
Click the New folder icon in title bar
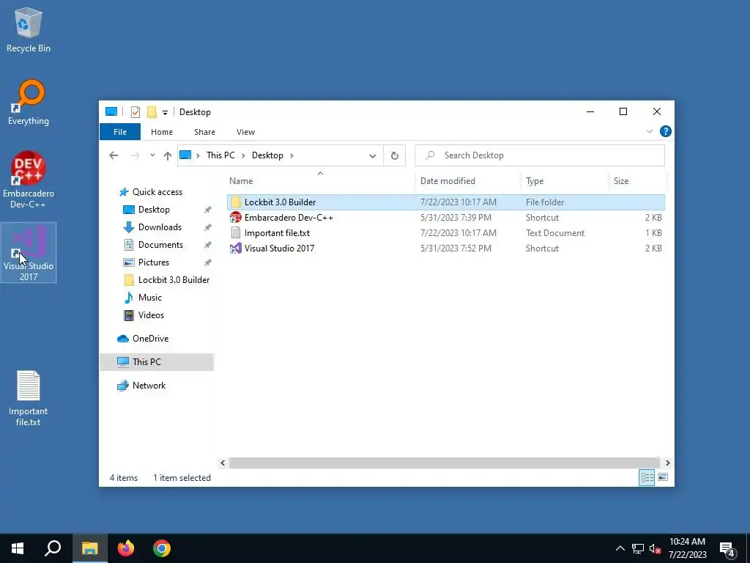tap(152, 112)
